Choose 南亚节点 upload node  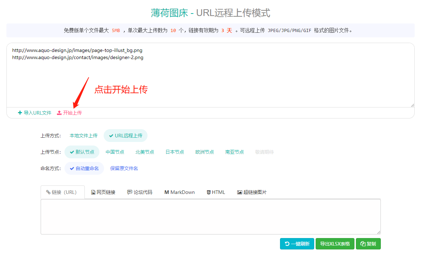234,152
